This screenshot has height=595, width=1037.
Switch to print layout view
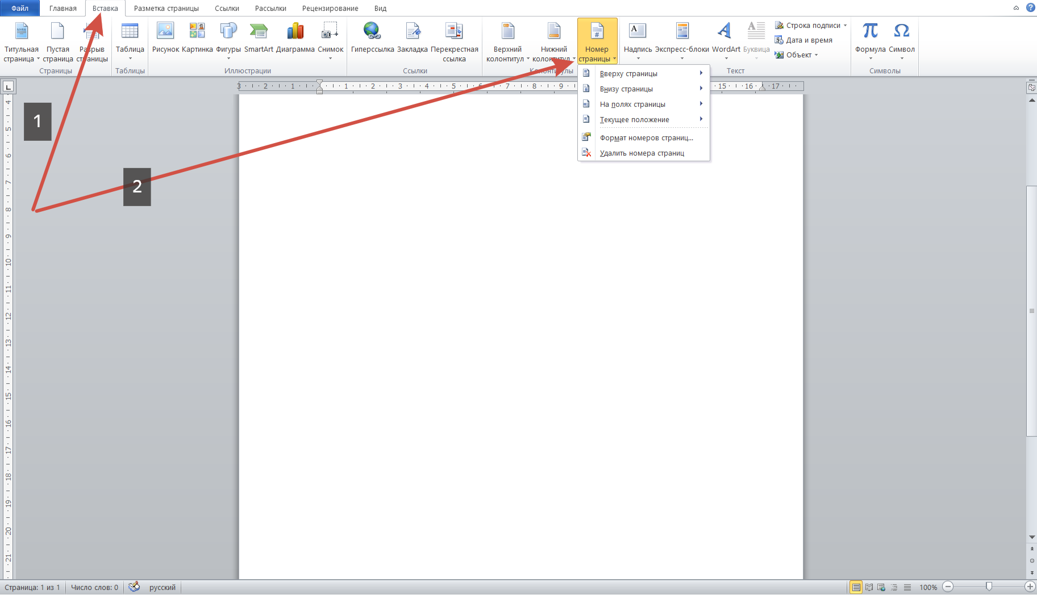tap(856, 587)
